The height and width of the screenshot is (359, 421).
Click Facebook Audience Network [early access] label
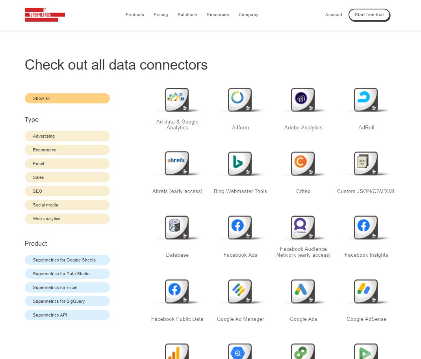303,252
